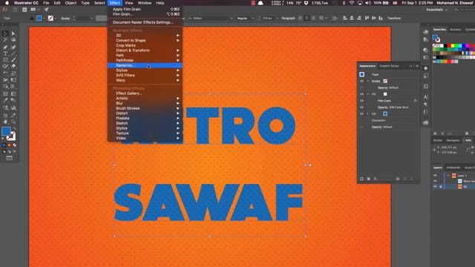Open the font family dropdown
The height and width of the screenshot is (267, 475).
tap(232, 18)
